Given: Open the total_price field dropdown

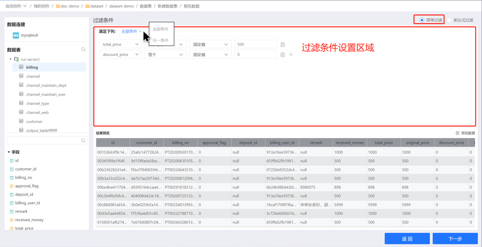Looking at the screenshot, I should coord(119,44).
